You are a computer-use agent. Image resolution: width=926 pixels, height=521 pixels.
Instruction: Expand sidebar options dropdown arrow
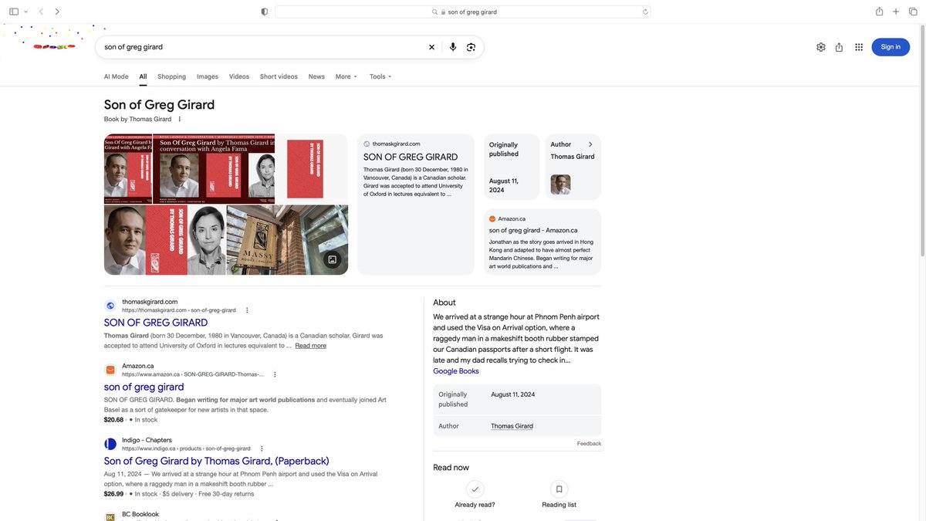click(25, 12)
